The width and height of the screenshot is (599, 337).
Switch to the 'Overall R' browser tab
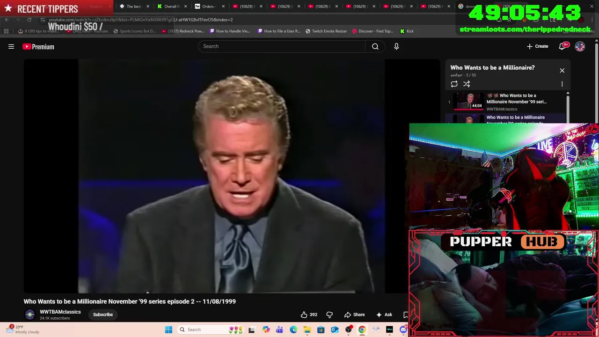[x=172, y=7]
